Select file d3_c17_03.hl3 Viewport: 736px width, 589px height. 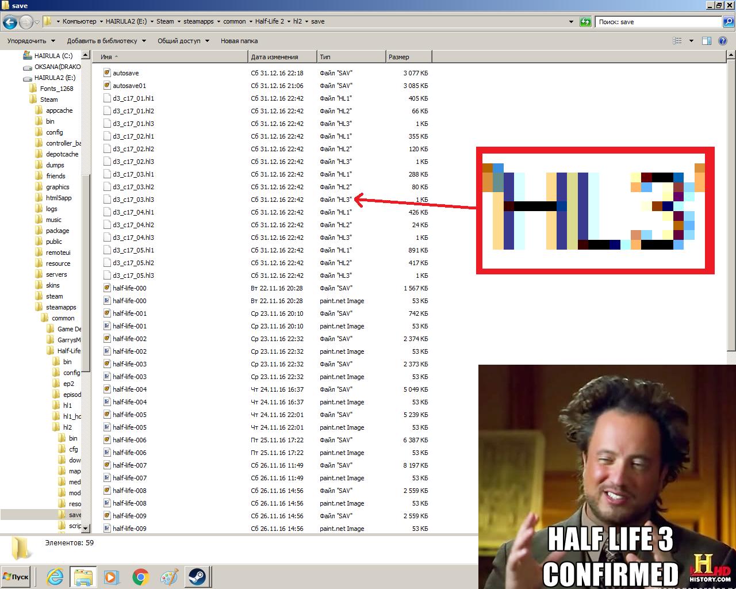(x=133, y=200)
